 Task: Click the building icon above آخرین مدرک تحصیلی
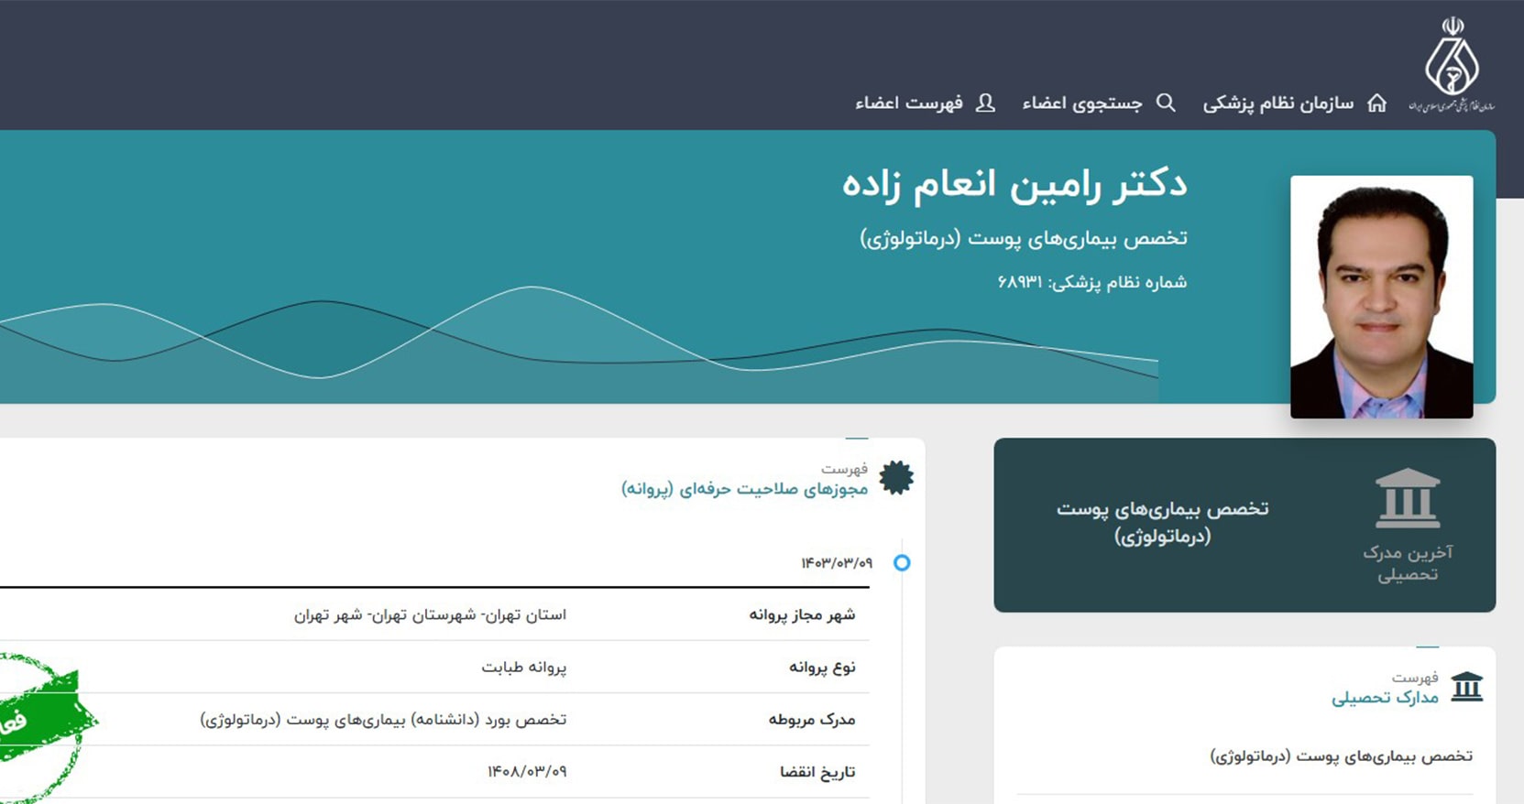point(1407,499)
